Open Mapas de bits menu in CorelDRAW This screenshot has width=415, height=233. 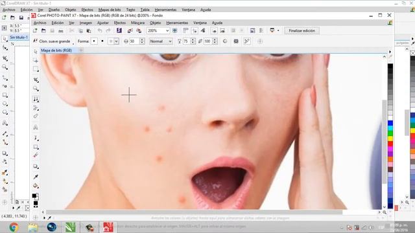tap(110, 10)
